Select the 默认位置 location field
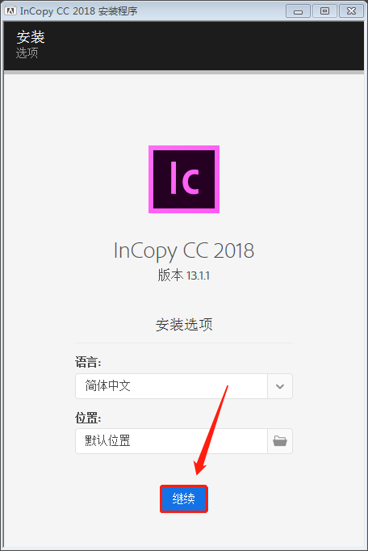This screenshot has height=551, width=368. (171, 441)
